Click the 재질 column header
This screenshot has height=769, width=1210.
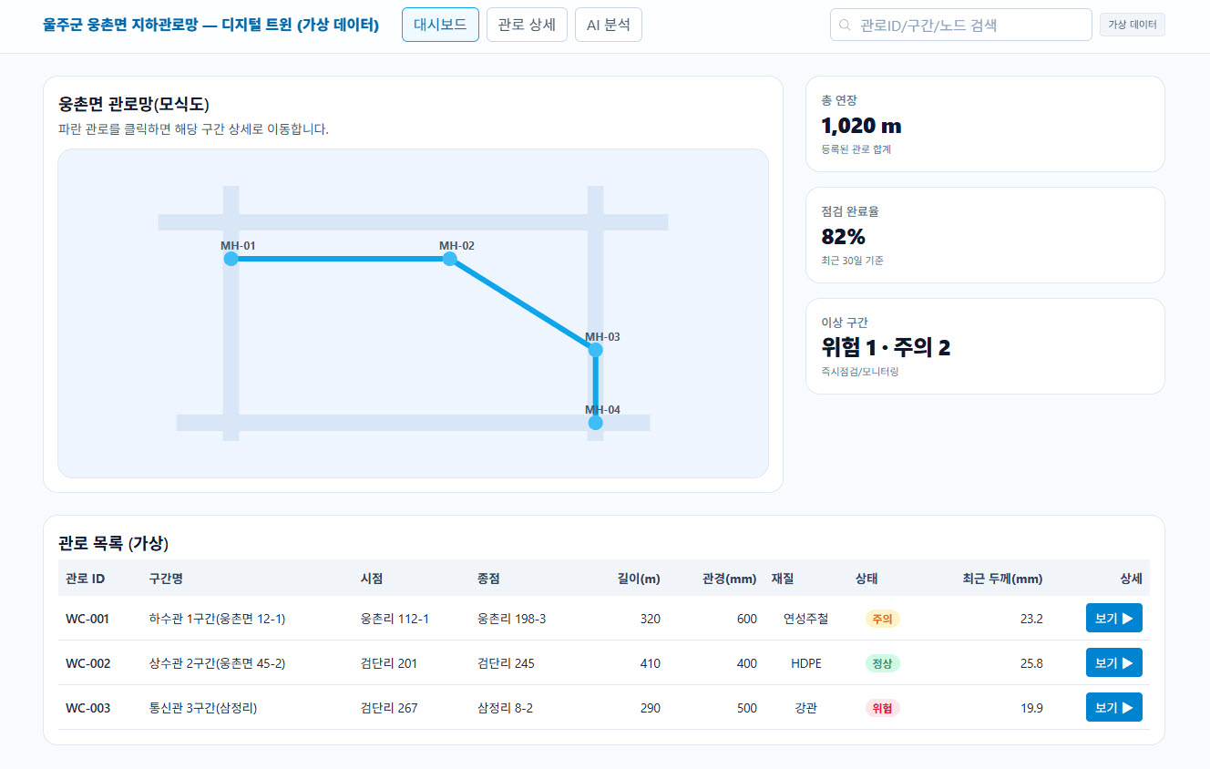783,579
